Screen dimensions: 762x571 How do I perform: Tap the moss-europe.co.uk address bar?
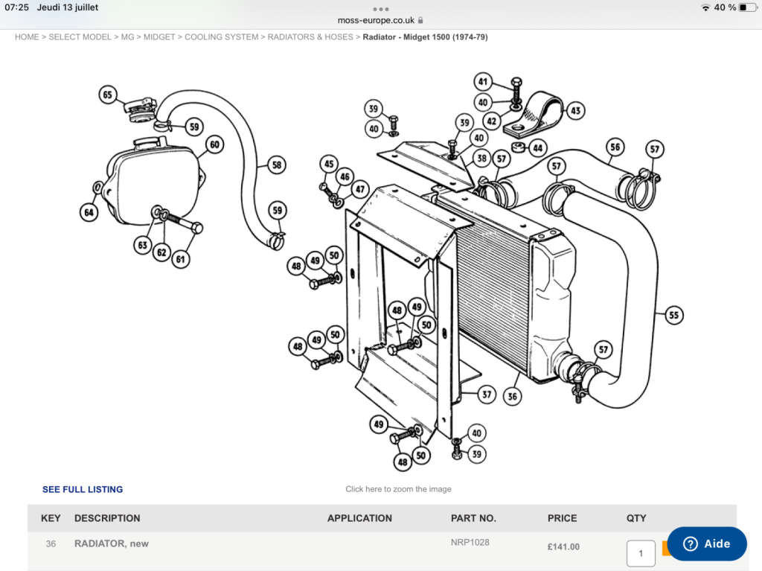tap(380, 20)
